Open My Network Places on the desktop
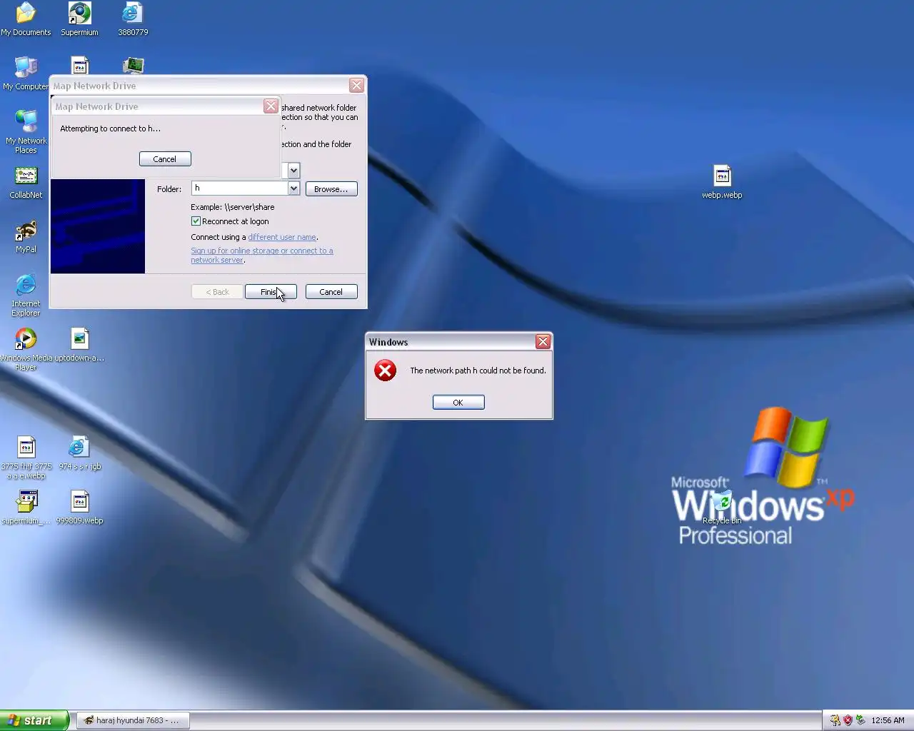The image size is (914, 731). 26,132
